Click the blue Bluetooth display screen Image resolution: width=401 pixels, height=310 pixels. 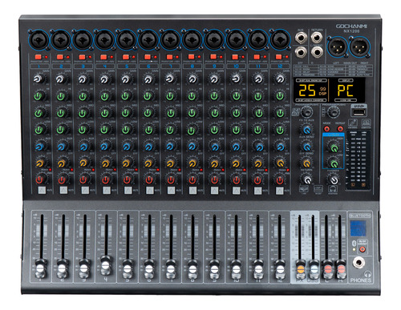click(358, 228)
